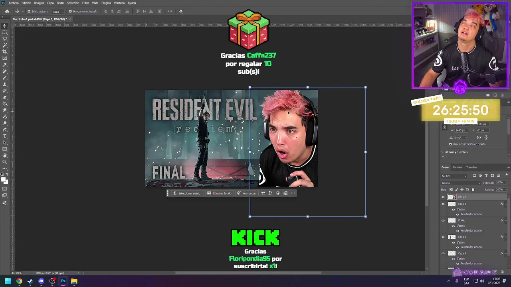Select the Eraser tool
The image size is (511, 287).
[5, 97]
